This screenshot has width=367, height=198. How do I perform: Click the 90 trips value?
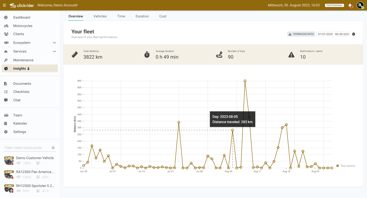(x=230, y=57)
